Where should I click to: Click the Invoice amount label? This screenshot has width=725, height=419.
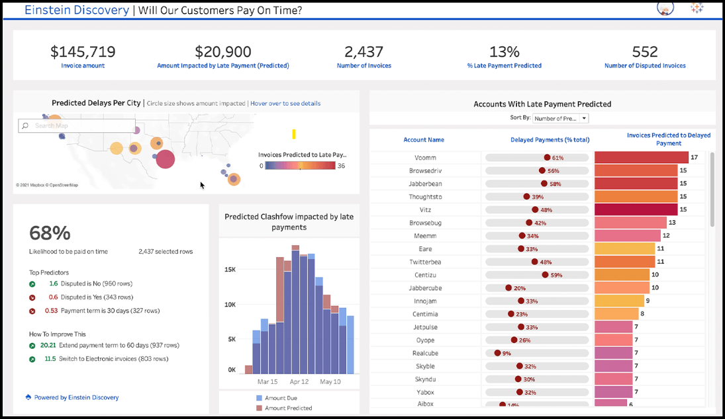click(x=83, y=65)
